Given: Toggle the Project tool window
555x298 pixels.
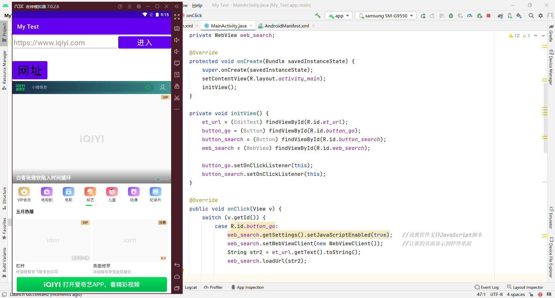Looking at the screenshot, I should pyautogui.click(x=4, y=32).
